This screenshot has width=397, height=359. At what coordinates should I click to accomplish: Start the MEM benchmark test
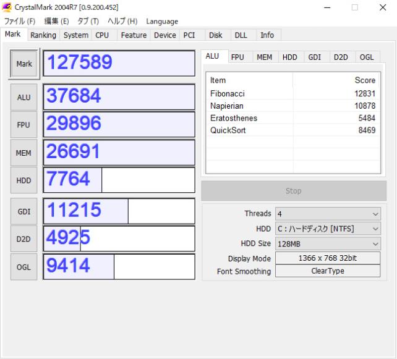coord(23,152)
